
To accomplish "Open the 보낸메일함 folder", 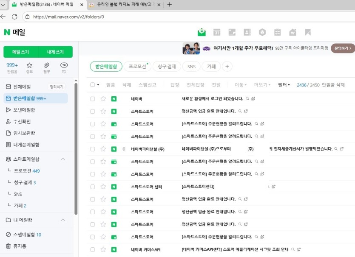I will tap(24, 110).
